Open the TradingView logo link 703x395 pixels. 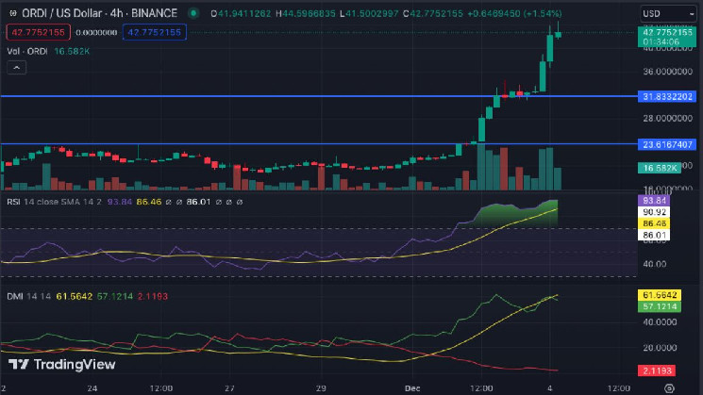coord(62,365)
